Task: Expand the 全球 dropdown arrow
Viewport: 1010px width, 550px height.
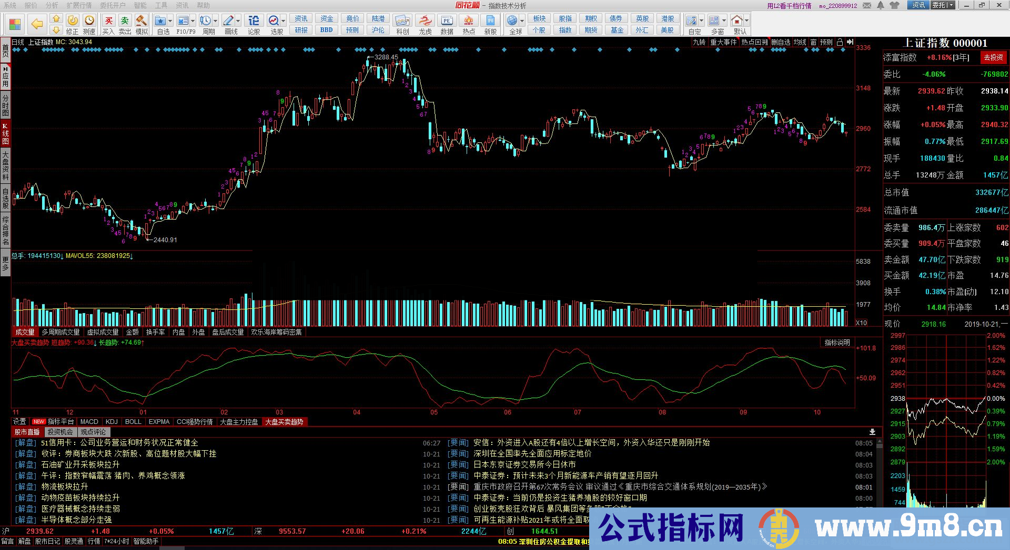Action: 522,21
